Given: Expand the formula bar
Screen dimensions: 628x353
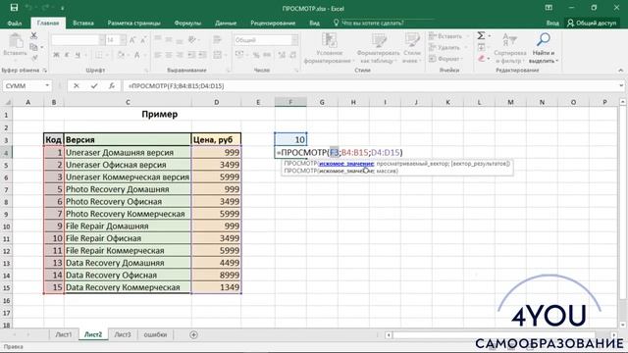Looking at the screenshot, I should 621,85.
